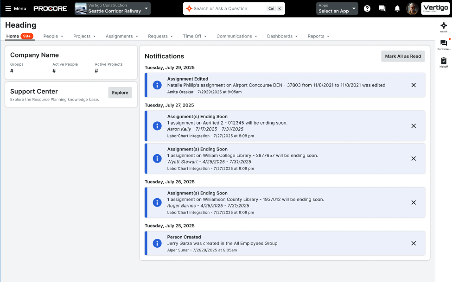
Task: Click Mark All as Read
Action: pos(402,56)
